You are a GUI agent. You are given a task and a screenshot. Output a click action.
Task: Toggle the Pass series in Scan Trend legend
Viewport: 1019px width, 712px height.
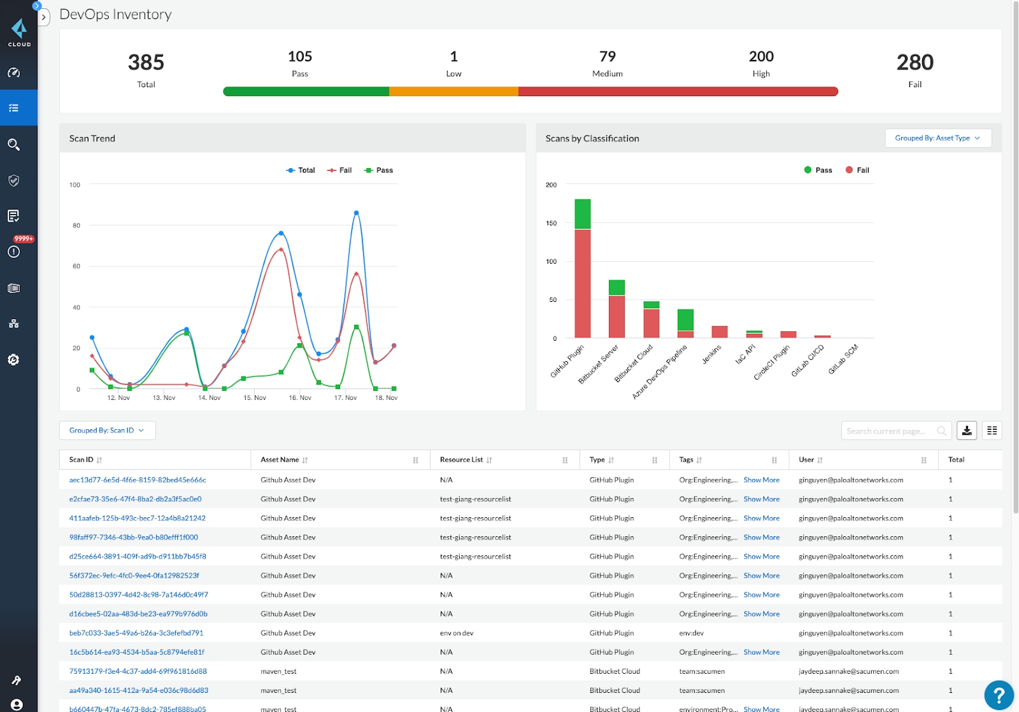pos(378,170)
